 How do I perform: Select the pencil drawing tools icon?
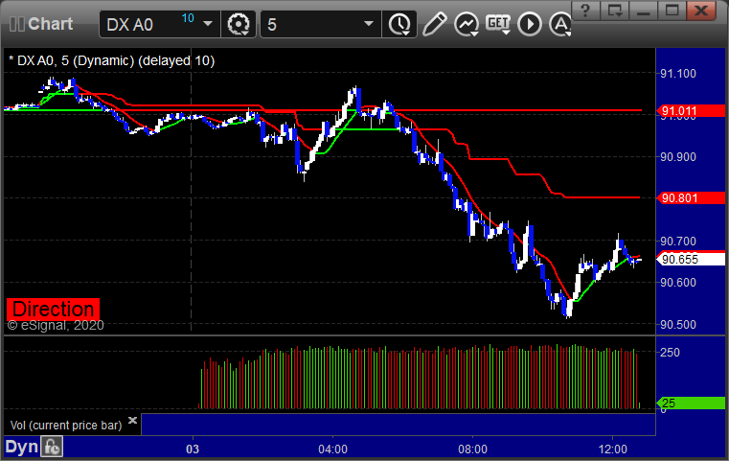(x=434, y=24)
